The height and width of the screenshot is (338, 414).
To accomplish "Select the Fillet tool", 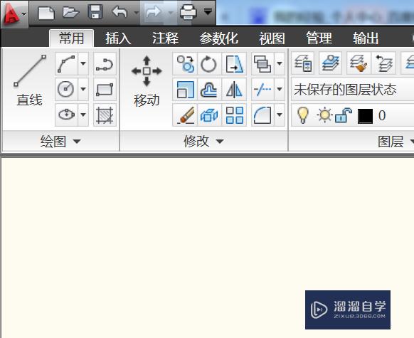I will tap(262, 115).
